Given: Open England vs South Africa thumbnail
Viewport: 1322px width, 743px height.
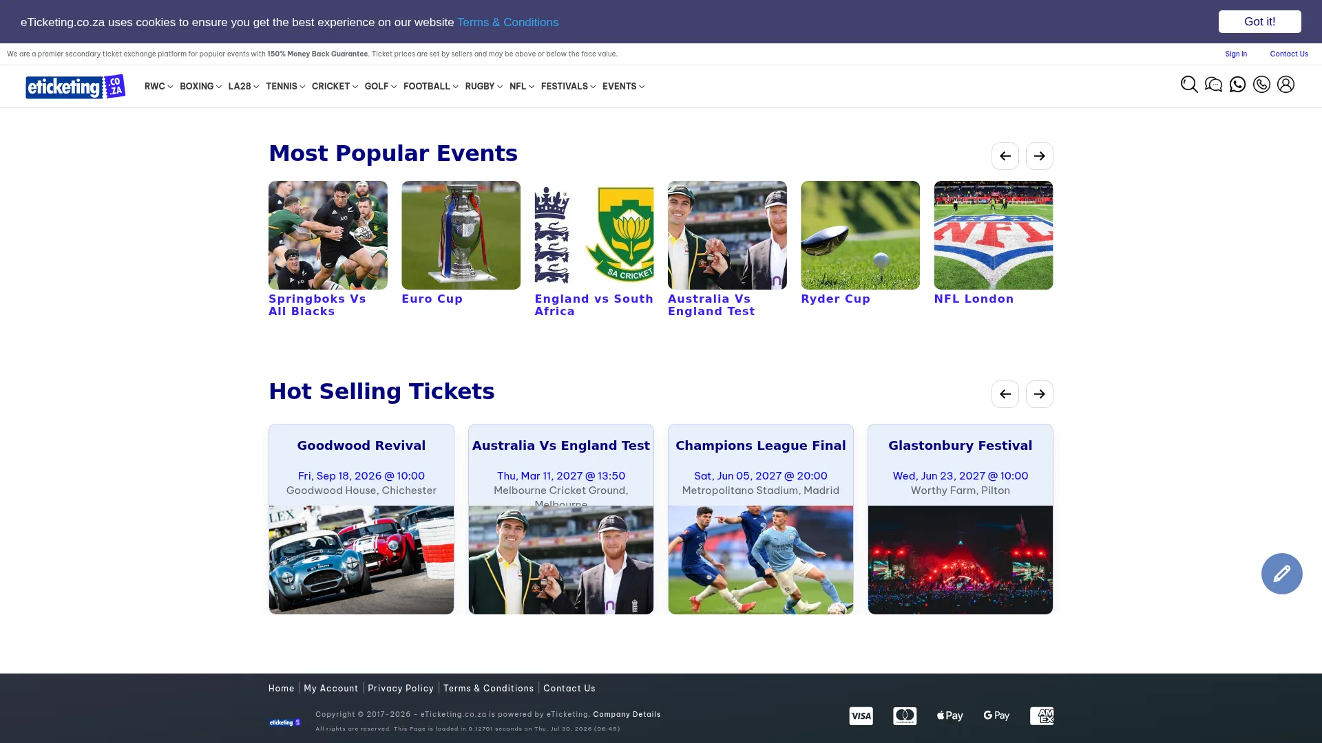Looking at the screenshot, I should coord(594,235).
